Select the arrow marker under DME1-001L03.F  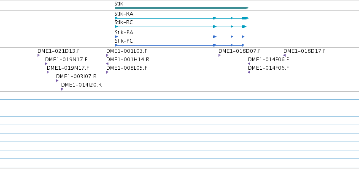(x=108, y=55)
